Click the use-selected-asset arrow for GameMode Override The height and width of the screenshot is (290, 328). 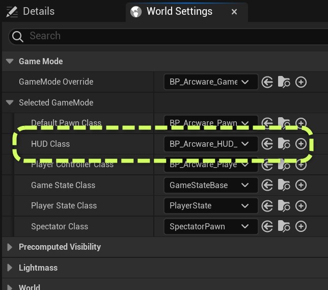click(x=267, y=82)
